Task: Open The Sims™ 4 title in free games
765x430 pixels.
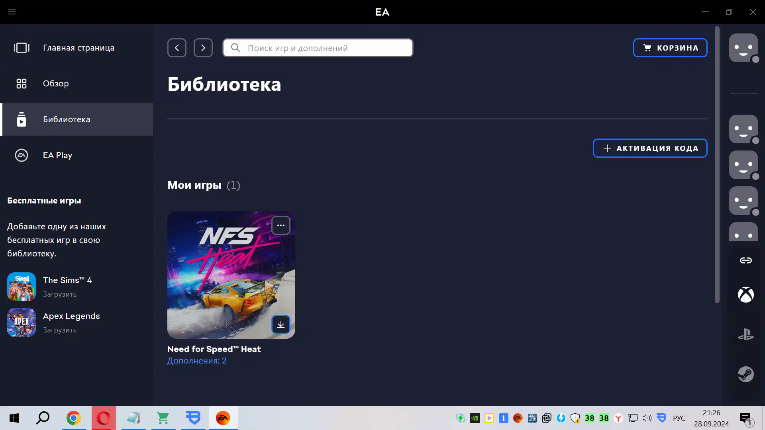Action: (x=67, y=280)
